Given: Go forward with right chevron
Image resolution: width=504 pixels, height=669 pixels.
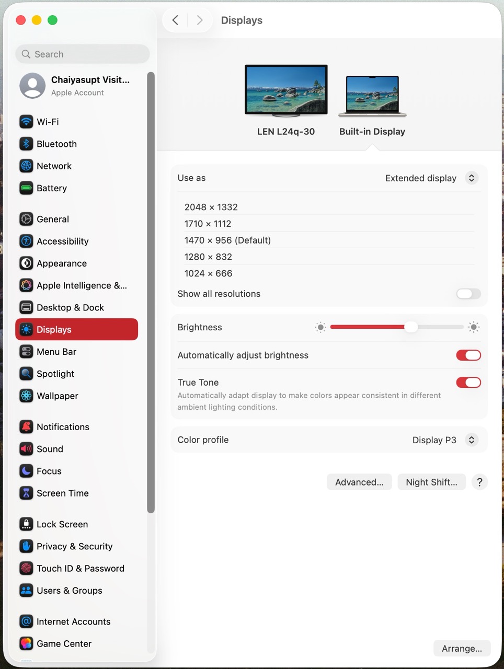Looking at the screenshot, I should click(x=199, y=20).
